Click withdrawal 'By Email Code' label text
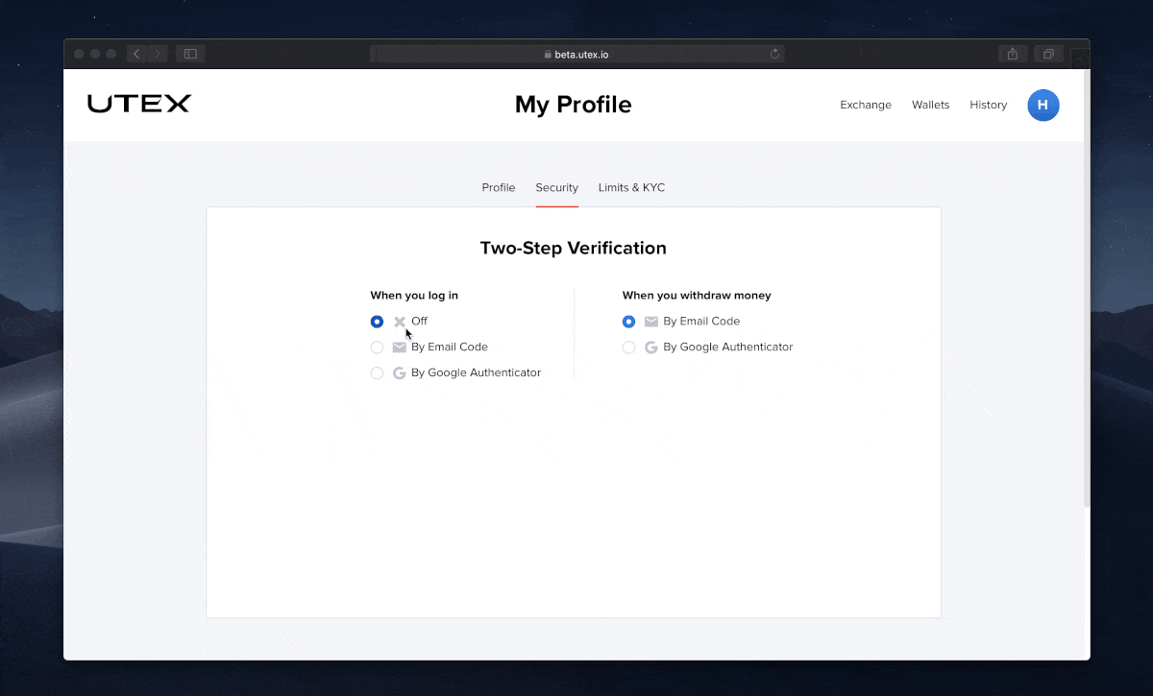This screenshot has height=696, width=1153. pyautogui.click(x=701, y=322)
